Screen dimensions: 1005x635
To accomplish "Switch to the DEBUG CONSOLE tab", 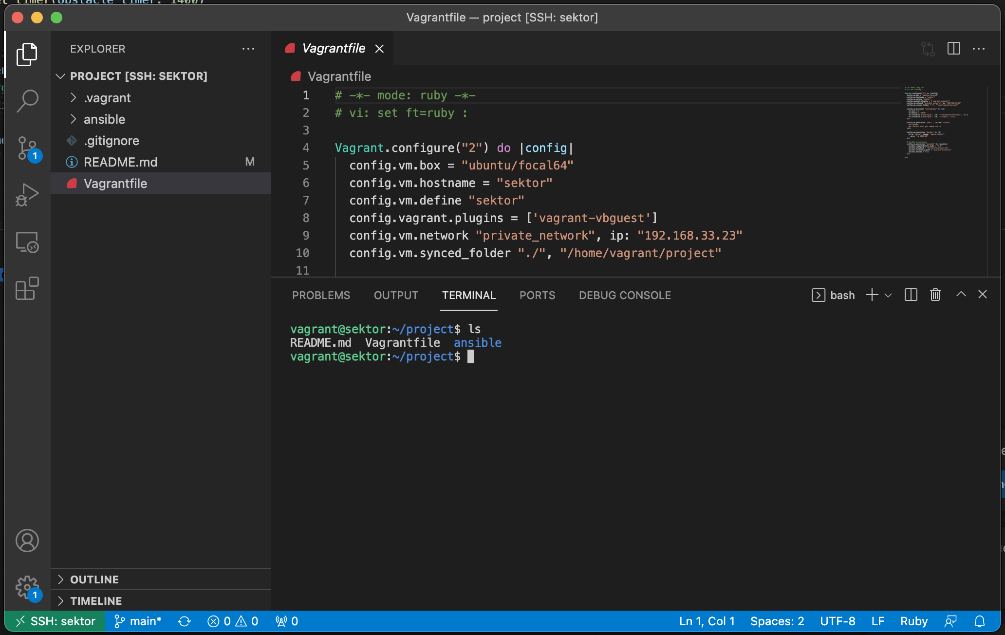I will coord(625,295).
